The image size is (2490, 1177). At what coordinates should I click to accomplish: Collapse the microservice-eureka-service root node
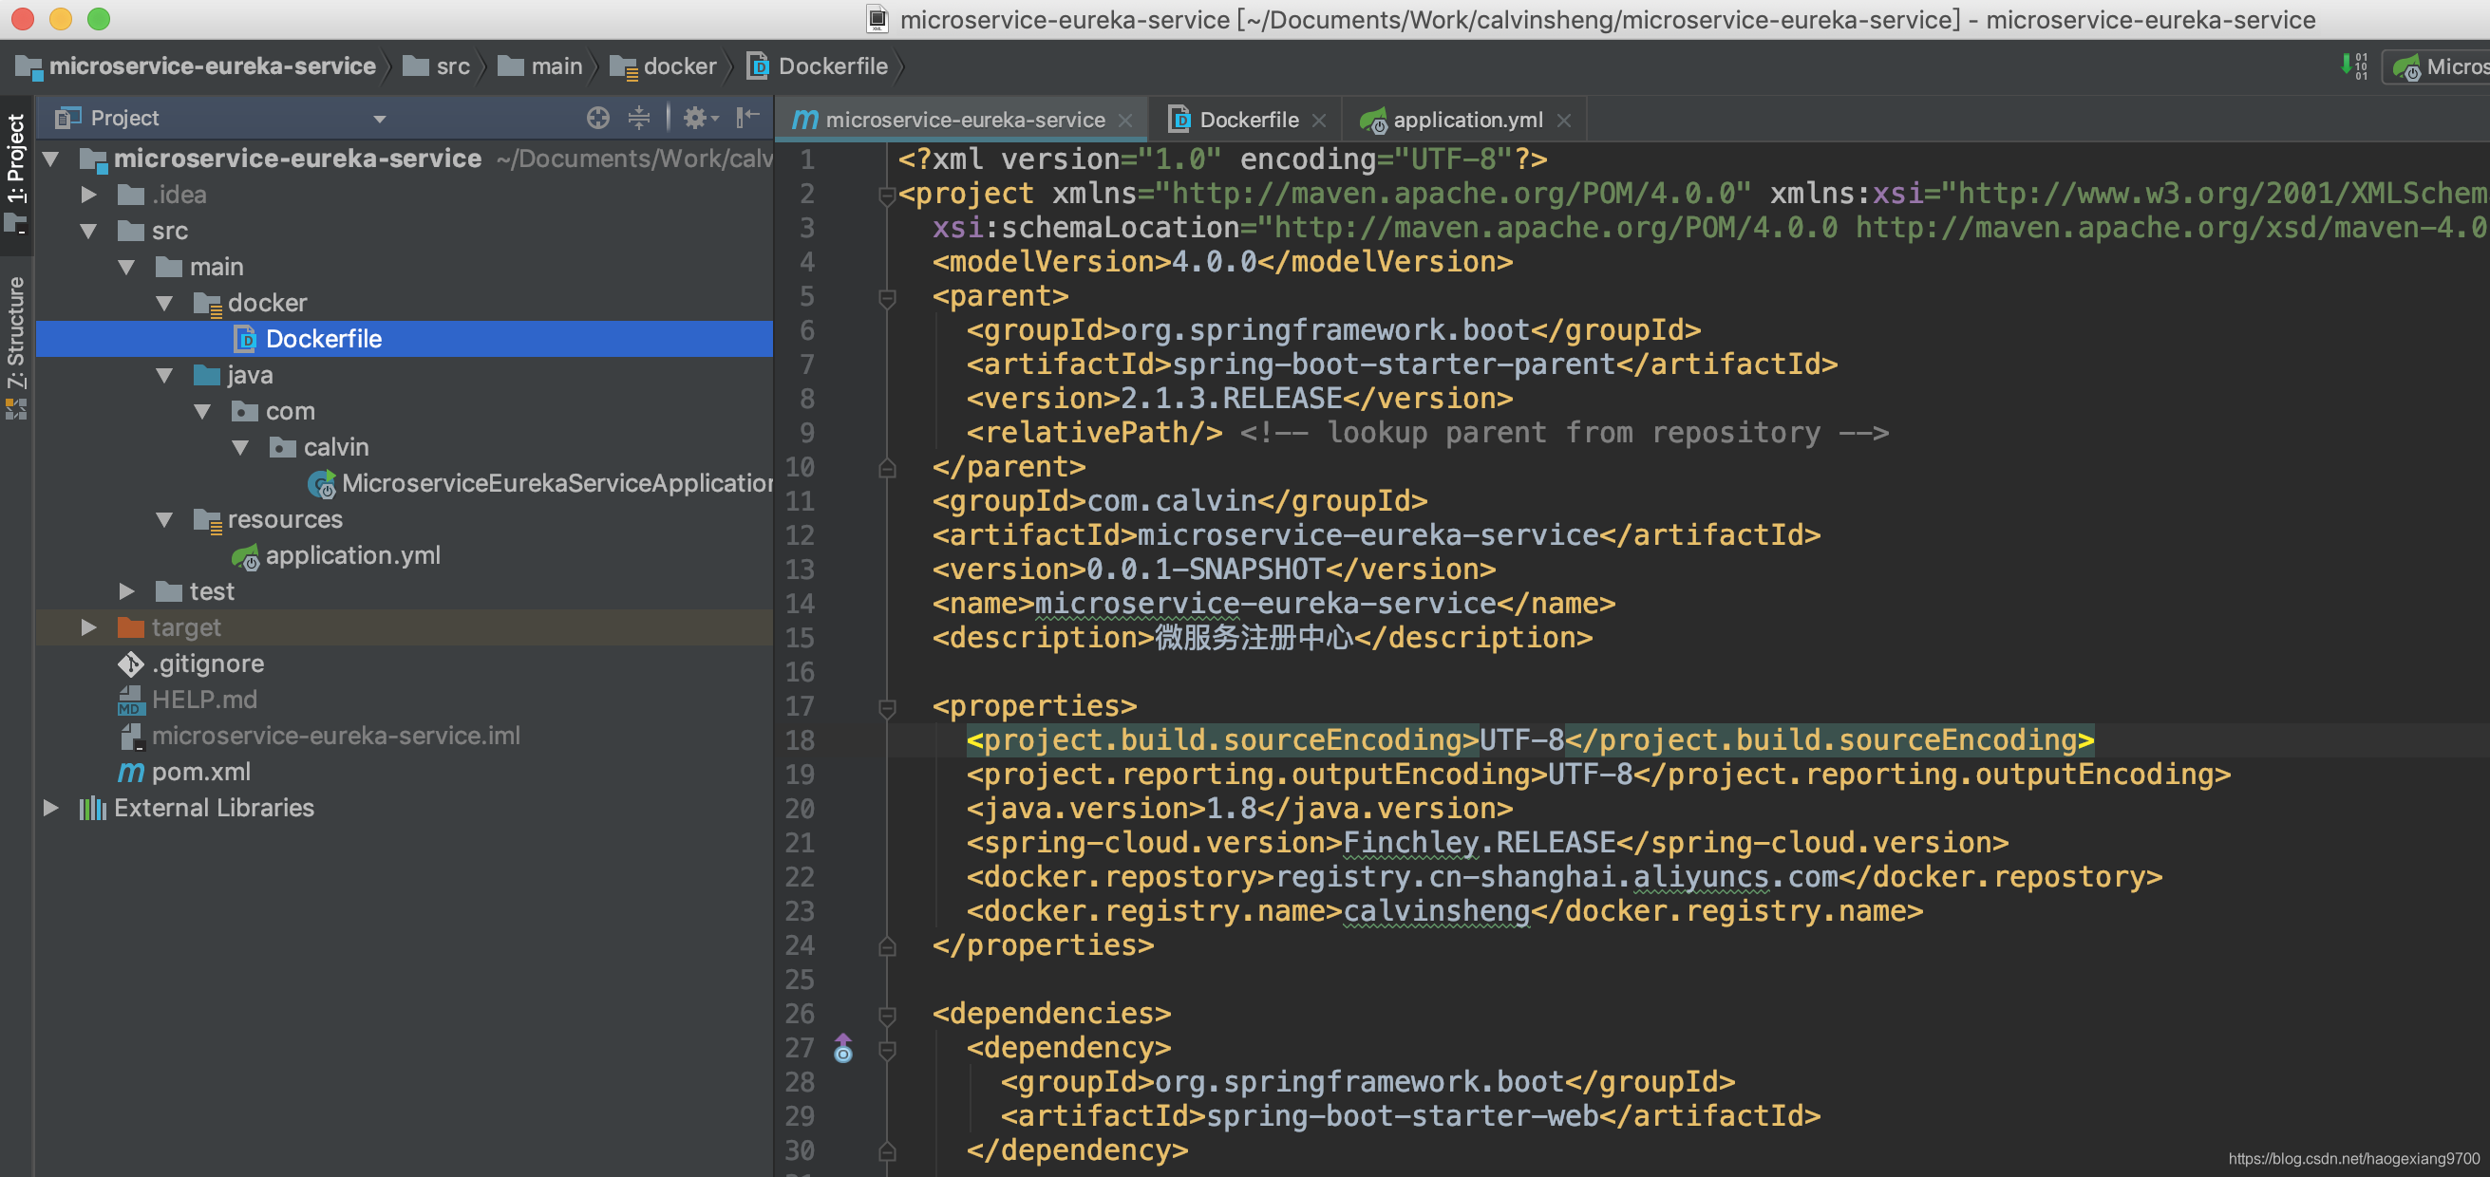coord(50,159)
